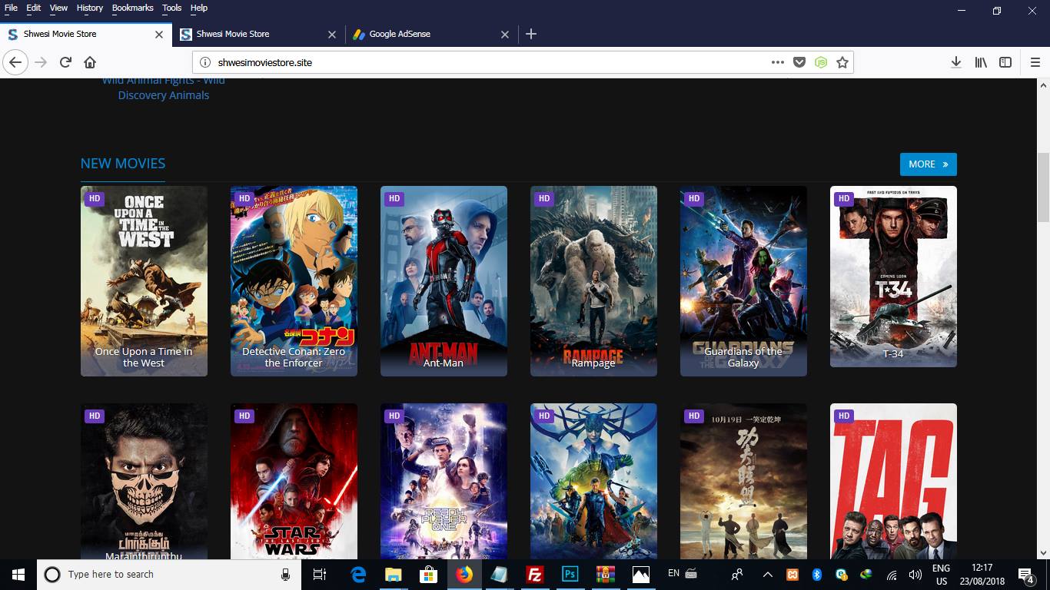Click the MORE button for New Movies
Screen dimensions: 1050x590
(928, 164)
